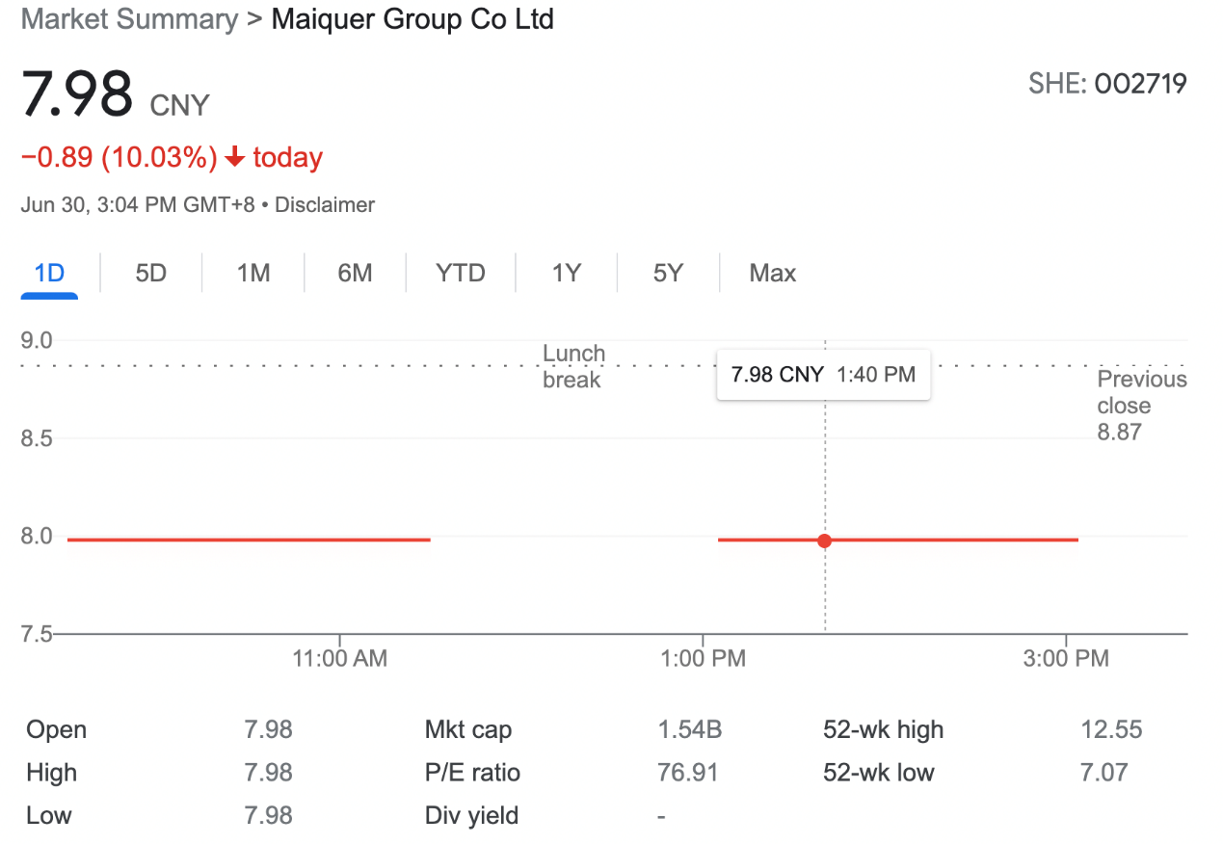Screen dimensions: 1223x844
Task: Click the Disclaimer link
Action: (325, 205)
